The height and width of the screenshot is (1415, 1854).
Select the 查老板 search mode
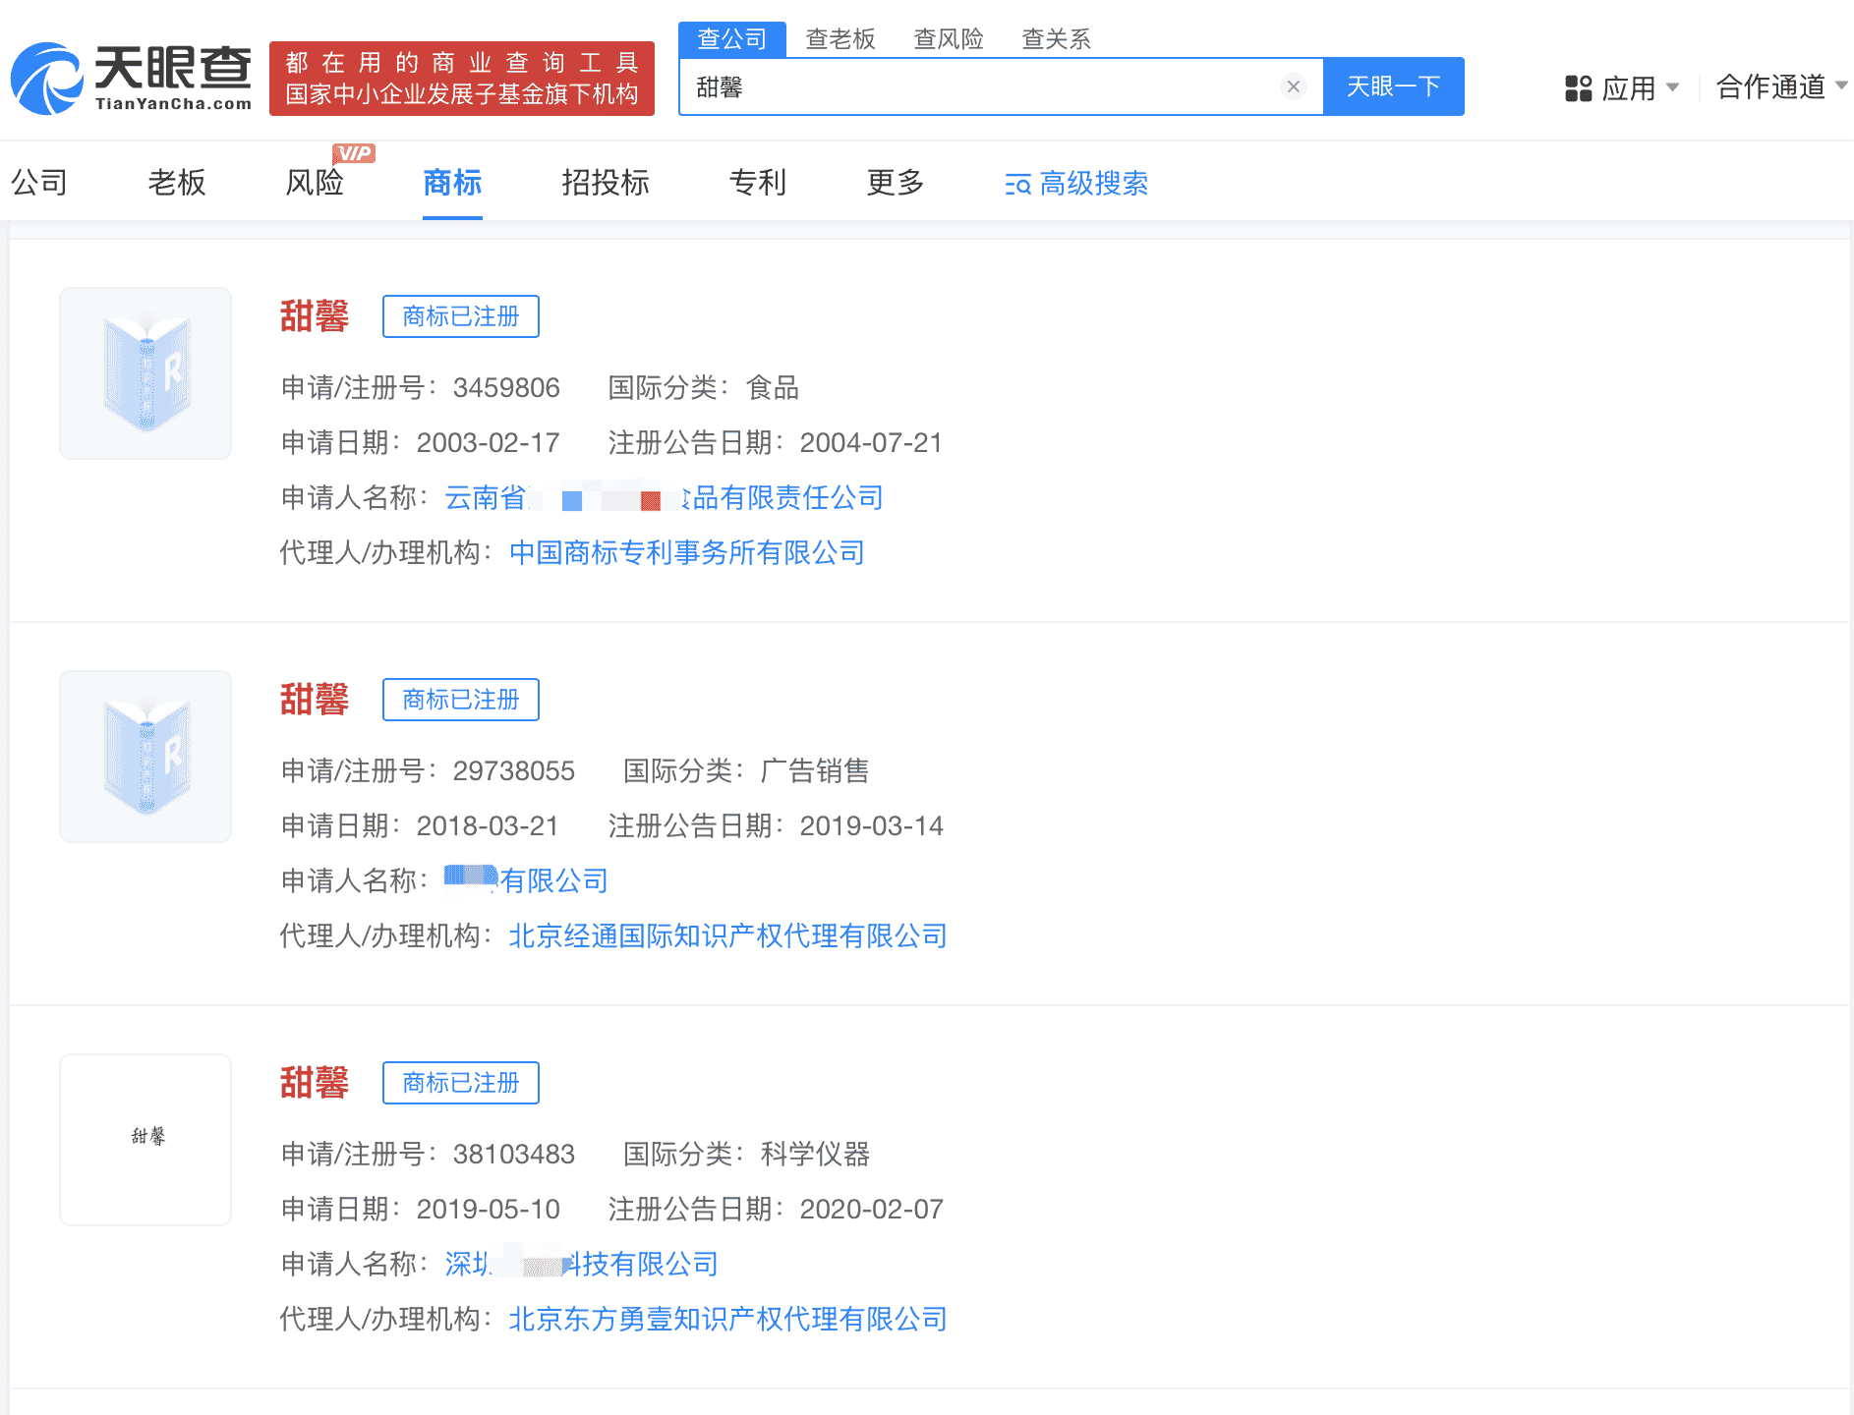[x=841, y=39]
